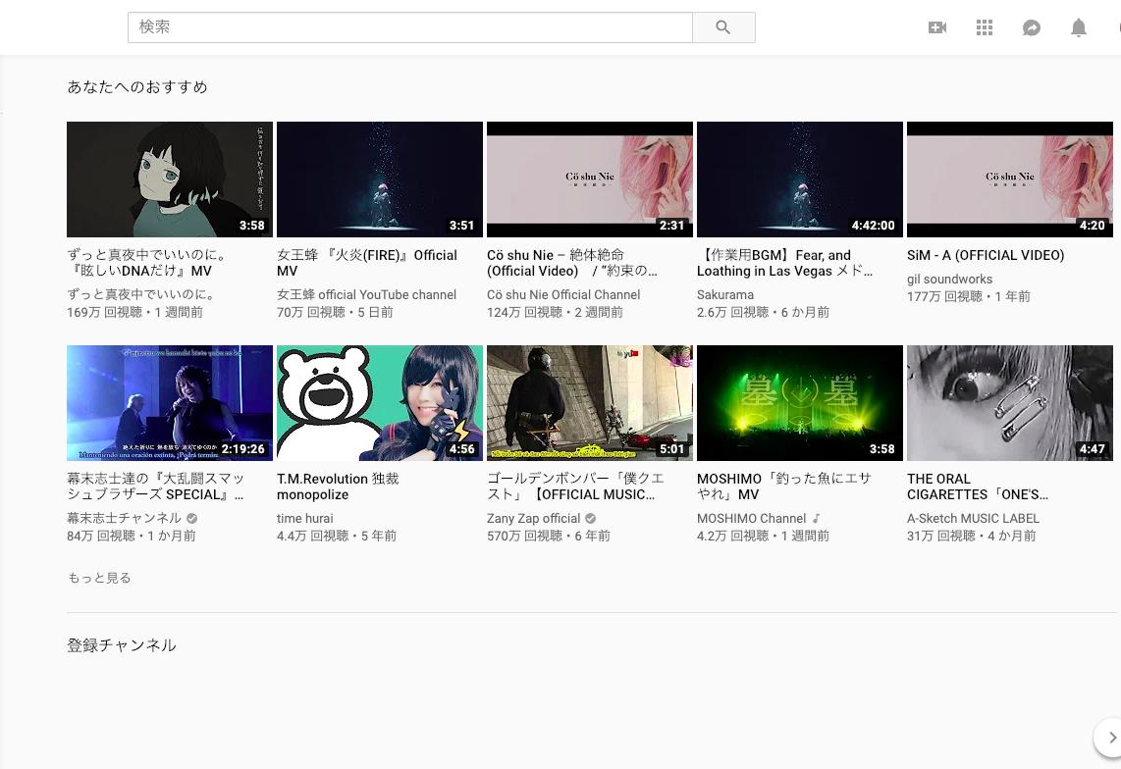The image size is (1121, 769).
Task: Open channel gil soundworks
Action: (x=949, y=279)
